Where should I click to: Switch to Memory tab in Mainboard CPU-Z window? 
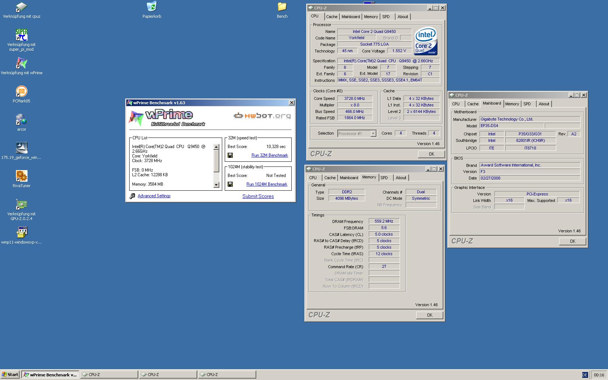[x=512, y=104]
